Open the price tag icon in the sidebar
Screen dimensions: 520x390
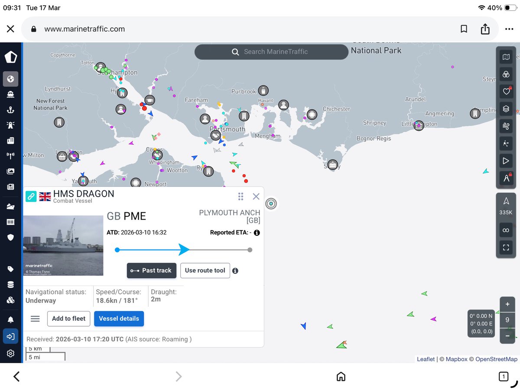[x=10, y=269]
